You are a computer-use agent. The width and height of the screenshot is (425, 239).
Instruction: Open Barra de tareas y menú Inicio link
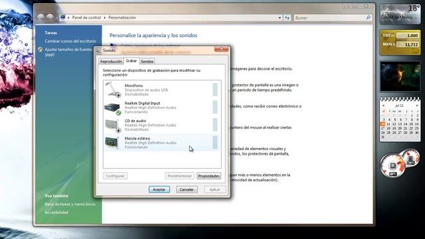click(x=70, y=204)
